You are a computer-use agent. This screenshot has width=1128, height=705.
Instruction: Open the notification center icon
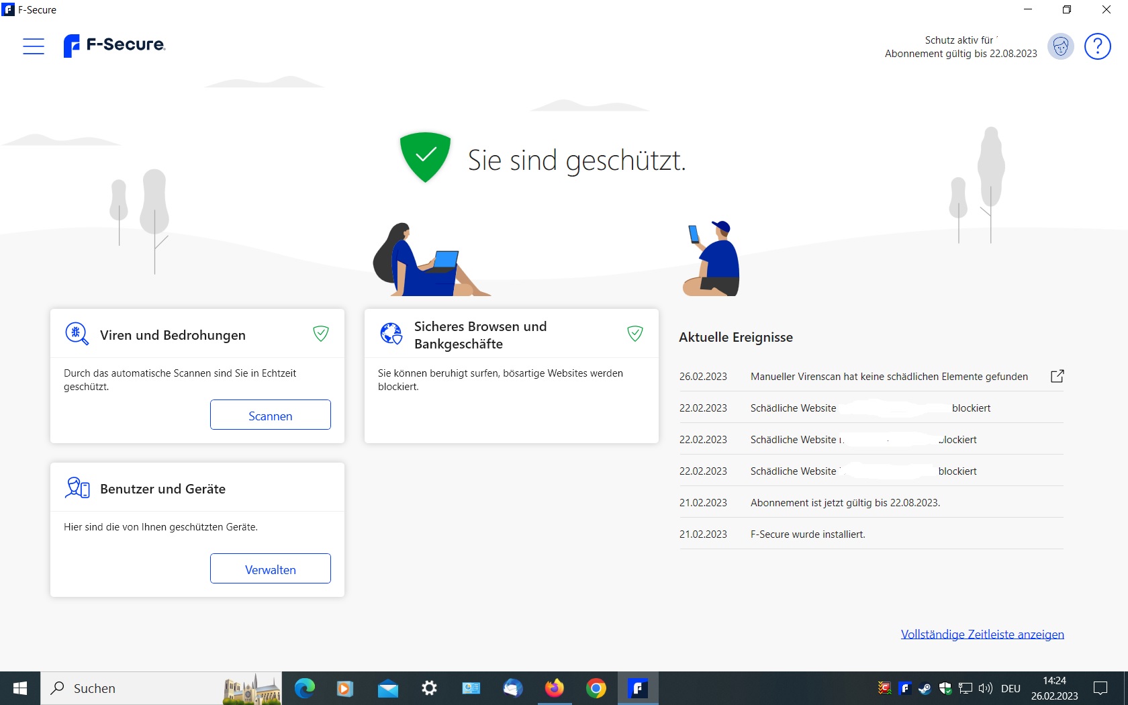click(1100, 688)
